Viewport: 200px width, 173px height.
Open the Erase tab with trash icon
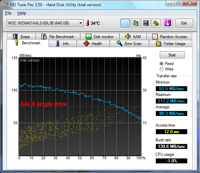pyautogui.click(x=21, y=36)
